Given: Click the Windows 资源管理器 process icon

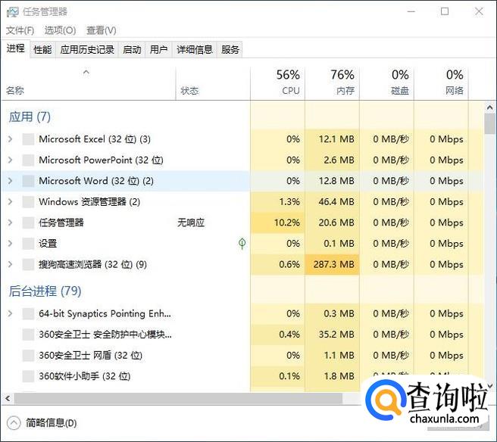Looking at the screenshot, I should 28,202.
